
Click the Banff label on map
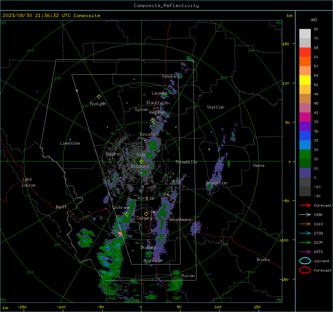61,207
